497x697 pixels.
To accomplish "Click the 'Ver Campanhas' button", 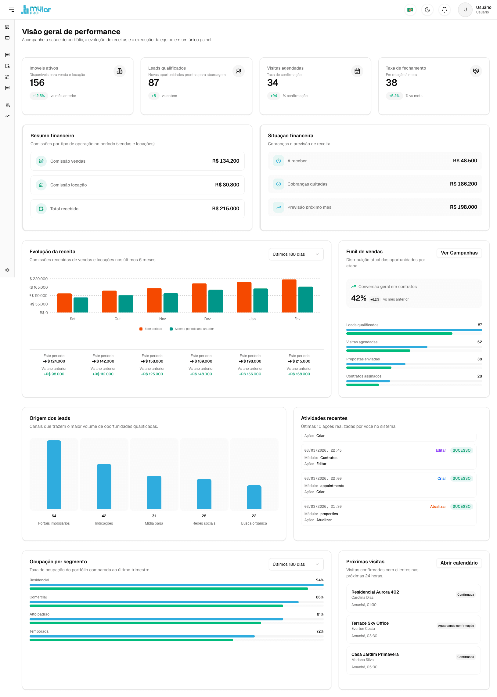I will click(x=459, y=253).
